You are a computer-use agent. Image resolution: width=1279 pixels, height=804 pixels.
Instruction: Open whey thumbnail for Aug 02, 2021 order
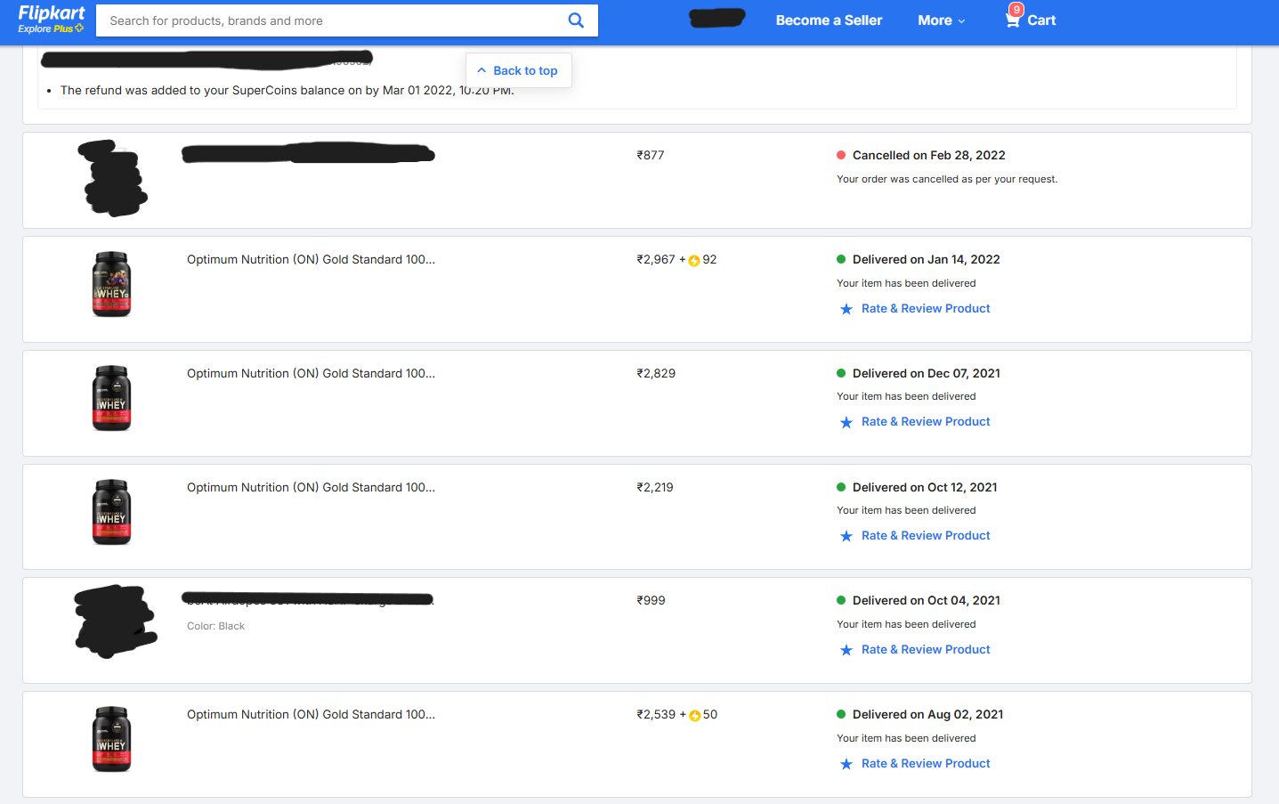click(111, 739)
